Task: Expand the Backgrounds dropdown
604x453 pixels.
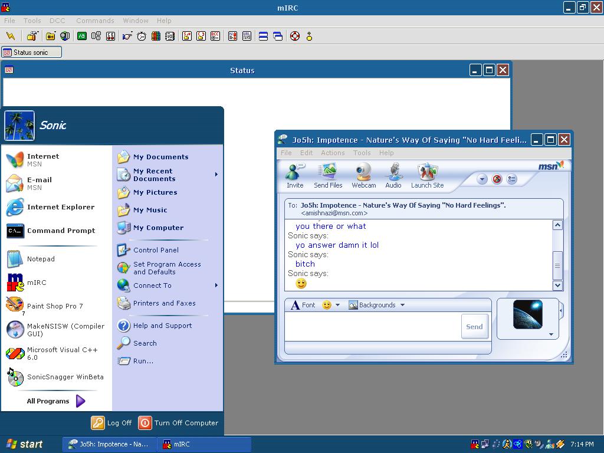Action: tap(402, 306)
